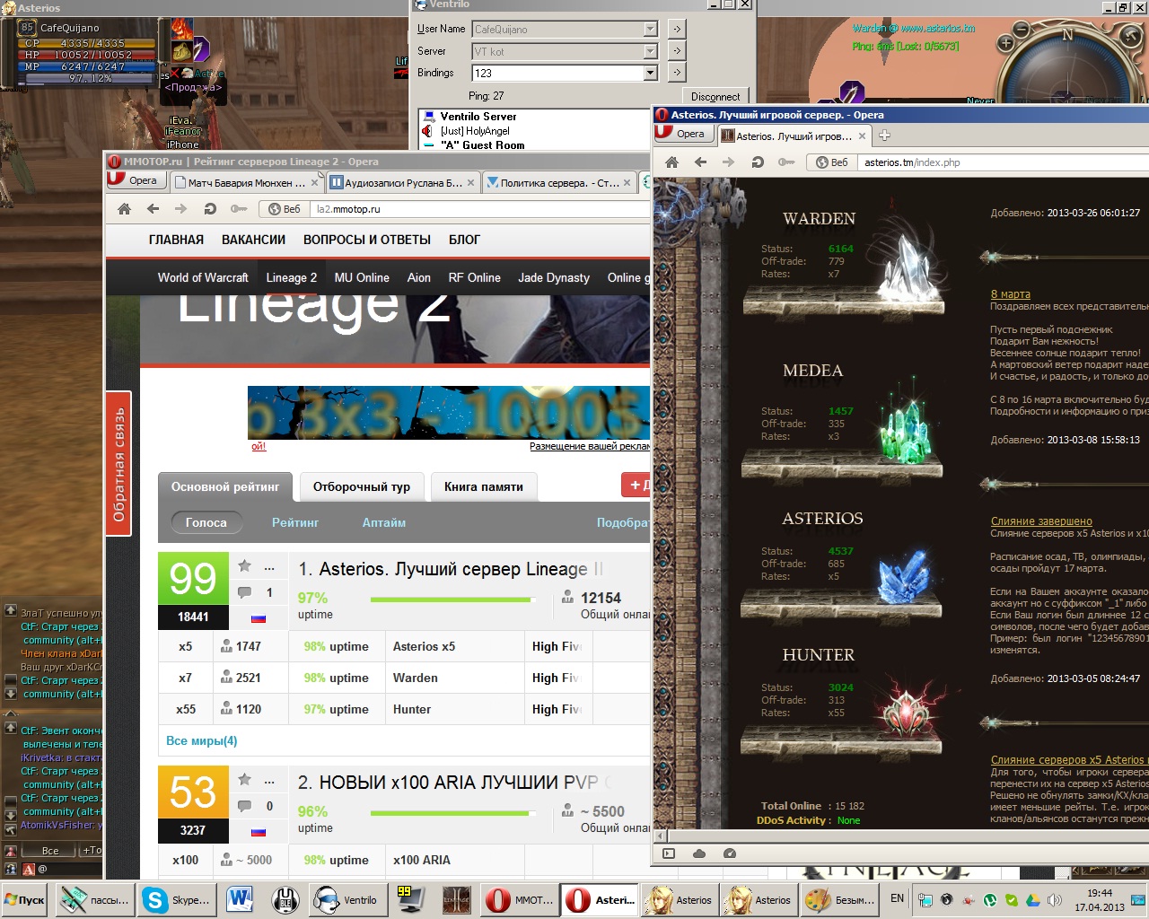
Task: Click asterios.tm address field
Action: [1004, 162]
